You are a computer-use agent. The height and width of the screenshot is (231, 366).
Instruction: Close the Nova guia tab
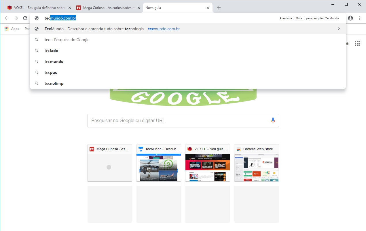tap(208, 8)
